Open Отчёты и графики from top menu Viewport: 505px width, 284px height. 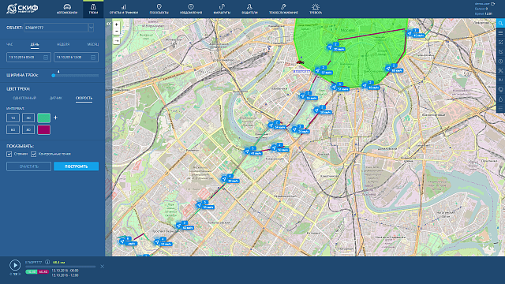click(x=124, y=9)
